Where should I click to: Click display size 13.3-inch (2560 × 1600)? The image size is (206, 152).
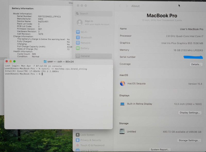point(188,104)
